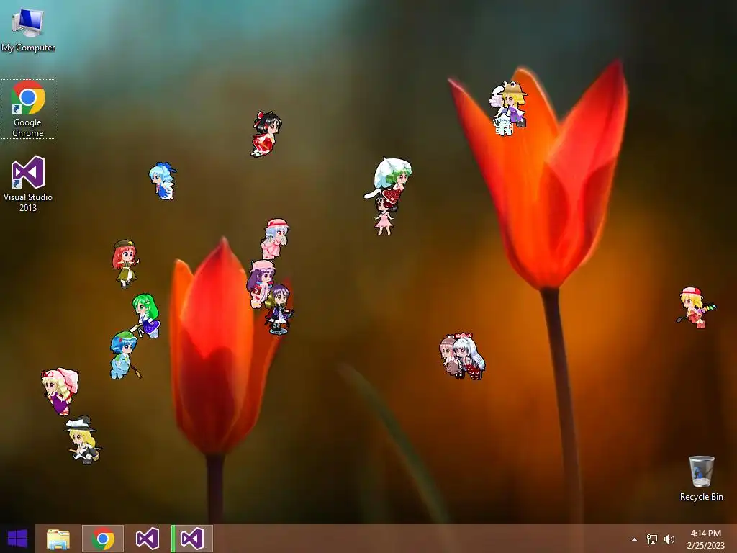
Task: Click the blonde mascot with frog-eyed straw hat
Action: coord(513,104)
